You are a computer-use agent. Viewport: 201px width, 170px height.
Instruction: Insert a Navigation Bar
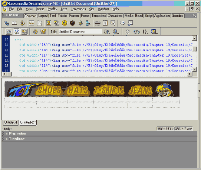(88, 23)
